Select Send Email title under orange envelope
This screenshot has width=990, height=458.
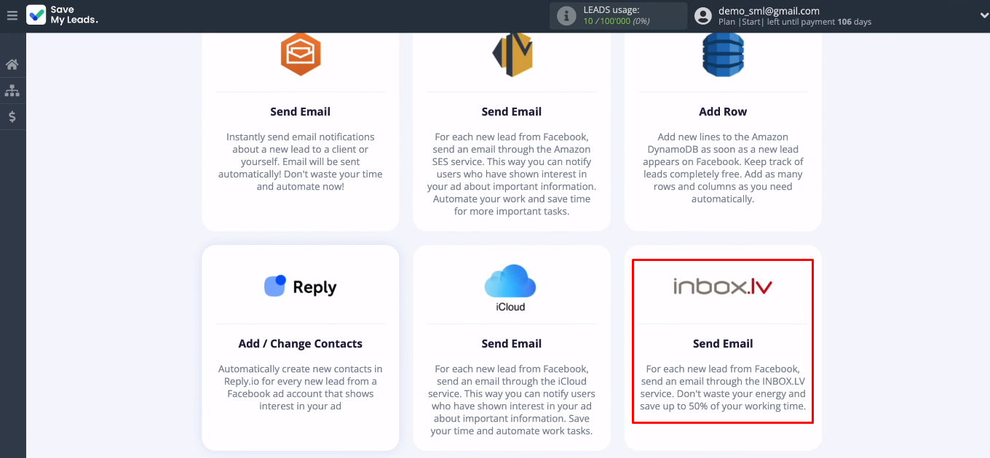(301, 111)
